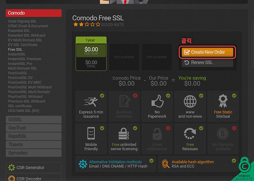Open Multi-Domain SSL product link

23,68
